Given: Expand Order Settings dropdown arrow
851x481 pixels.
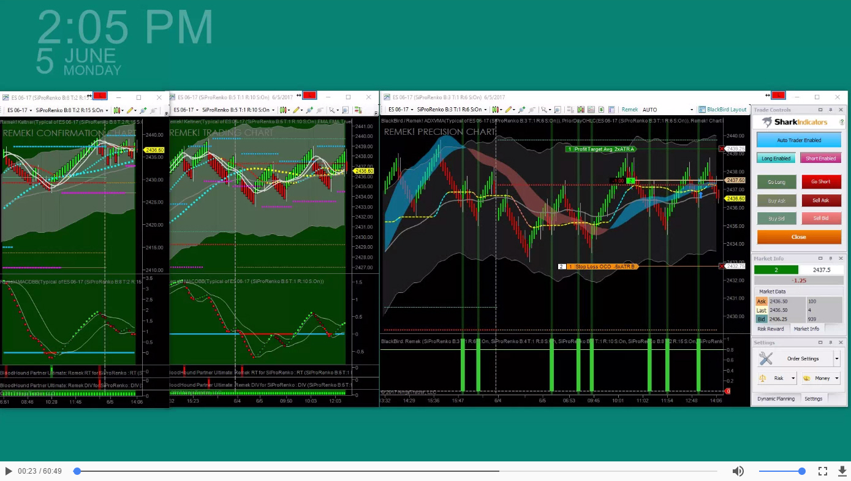Looking at the screenshot, I should tap(837, 358).
